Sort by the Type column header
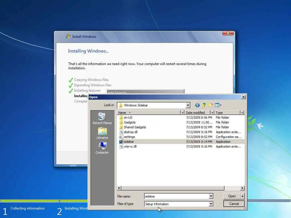Viewport: 291px width, 218px height. 227,113
